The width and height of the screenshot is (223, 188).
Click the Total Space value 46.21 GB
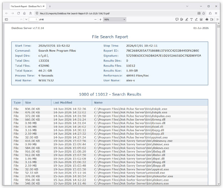45,71
